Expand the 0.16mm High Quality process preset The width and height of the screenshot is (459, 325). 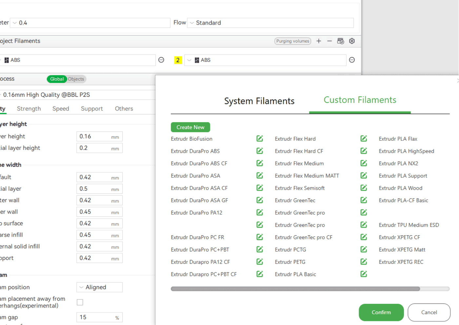78,95
